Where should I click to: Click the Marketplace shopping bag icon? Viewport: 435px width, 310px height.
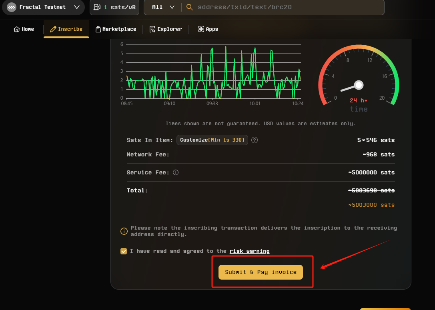tap(98, 29)
